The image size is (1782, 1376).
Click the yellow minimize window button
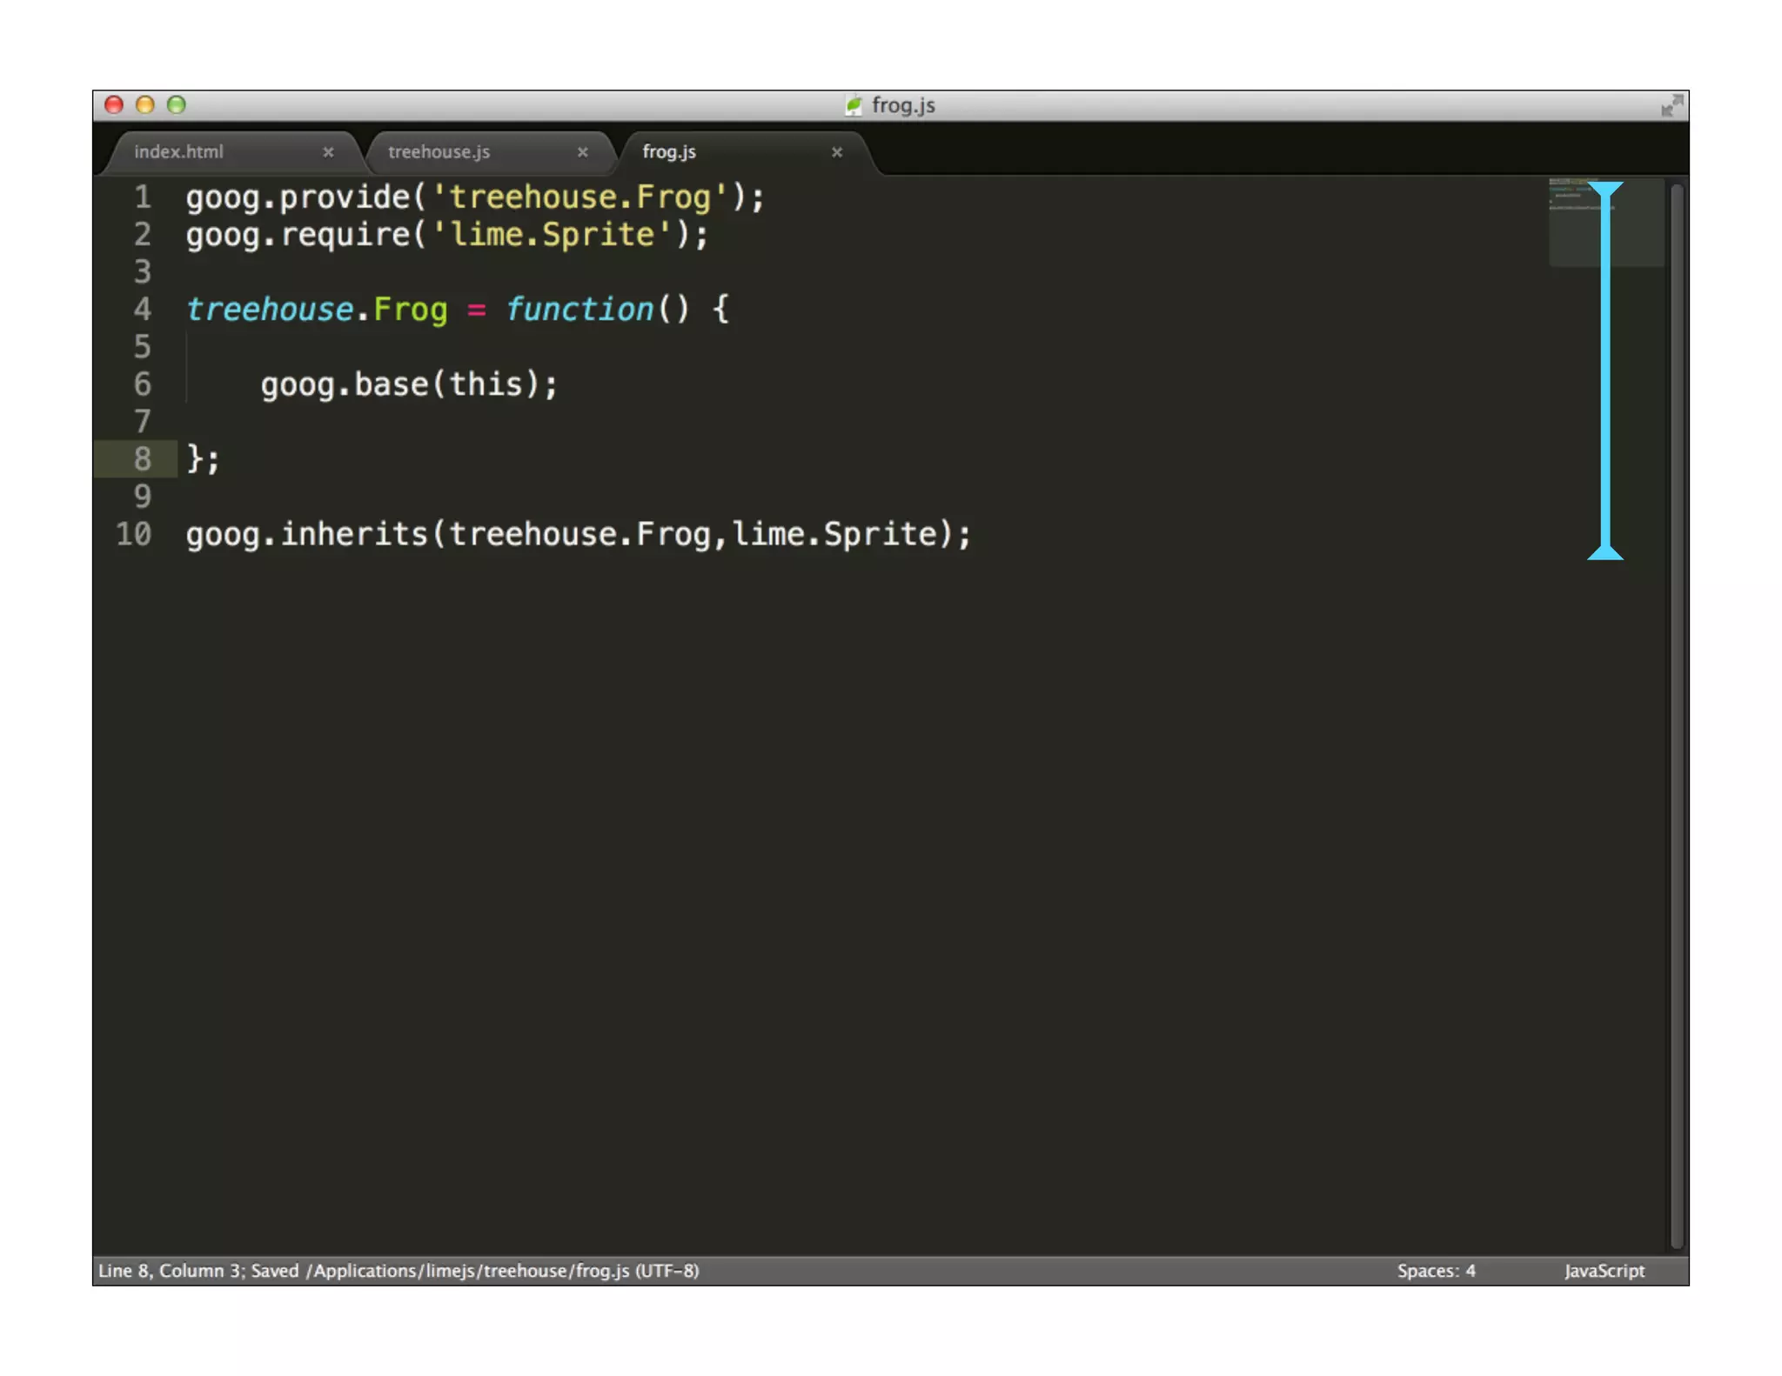coord(145,105)
